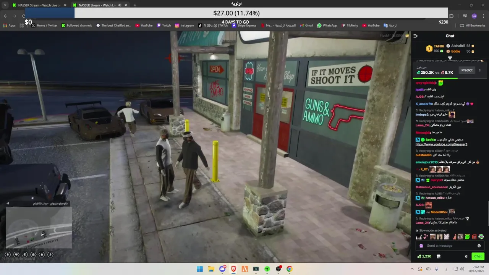
Task: Click username outstandin in chat
Action: (x=424, y=155)
